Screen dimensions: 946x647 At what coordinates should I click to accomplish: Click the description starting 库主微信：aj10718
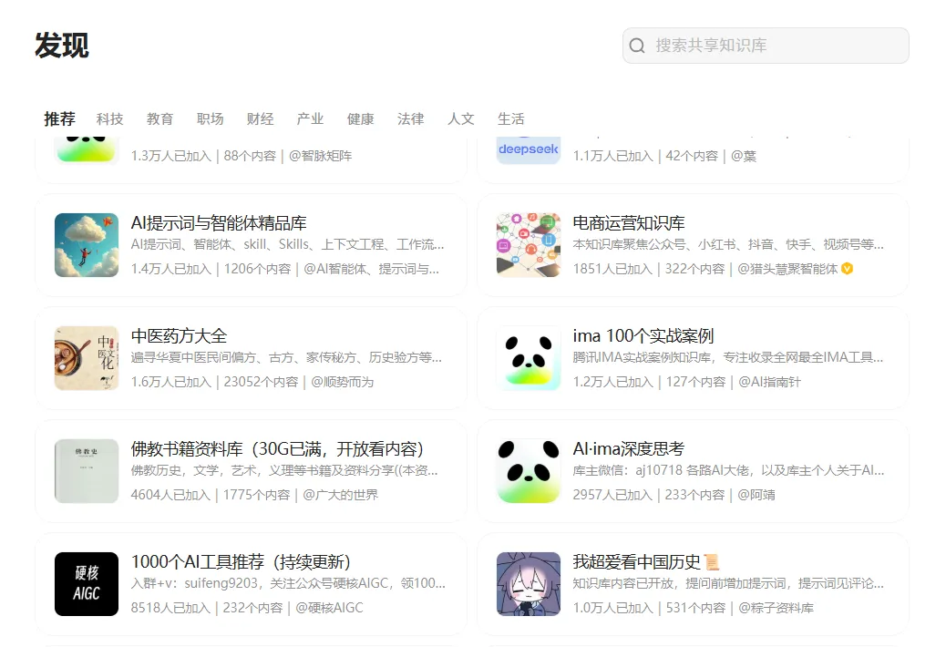[728, 470]
